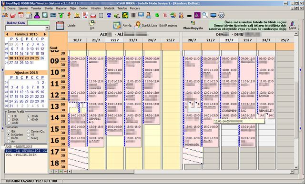Open the gear settings icon in toolbar
This screenshot has height=184, width=305.
pos(221,15)
